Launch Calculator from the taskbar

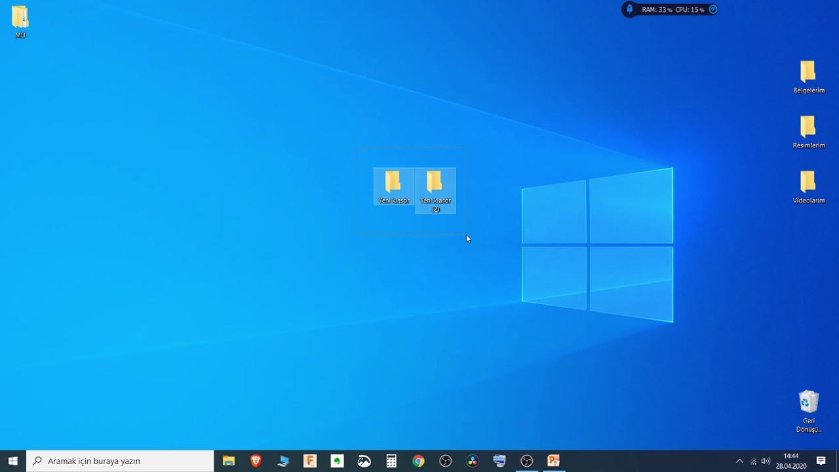(391, 461)
